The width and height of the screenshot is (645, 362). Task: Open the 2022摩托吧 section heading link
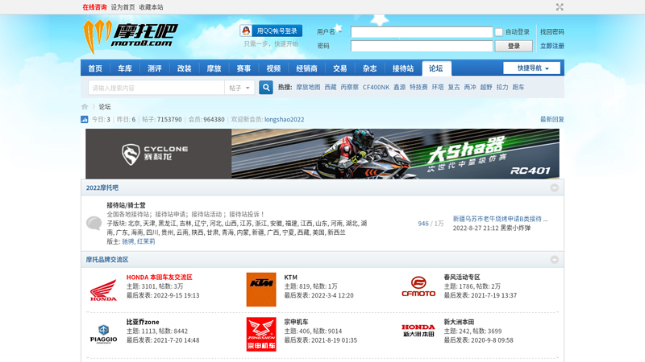pos(102,187)
